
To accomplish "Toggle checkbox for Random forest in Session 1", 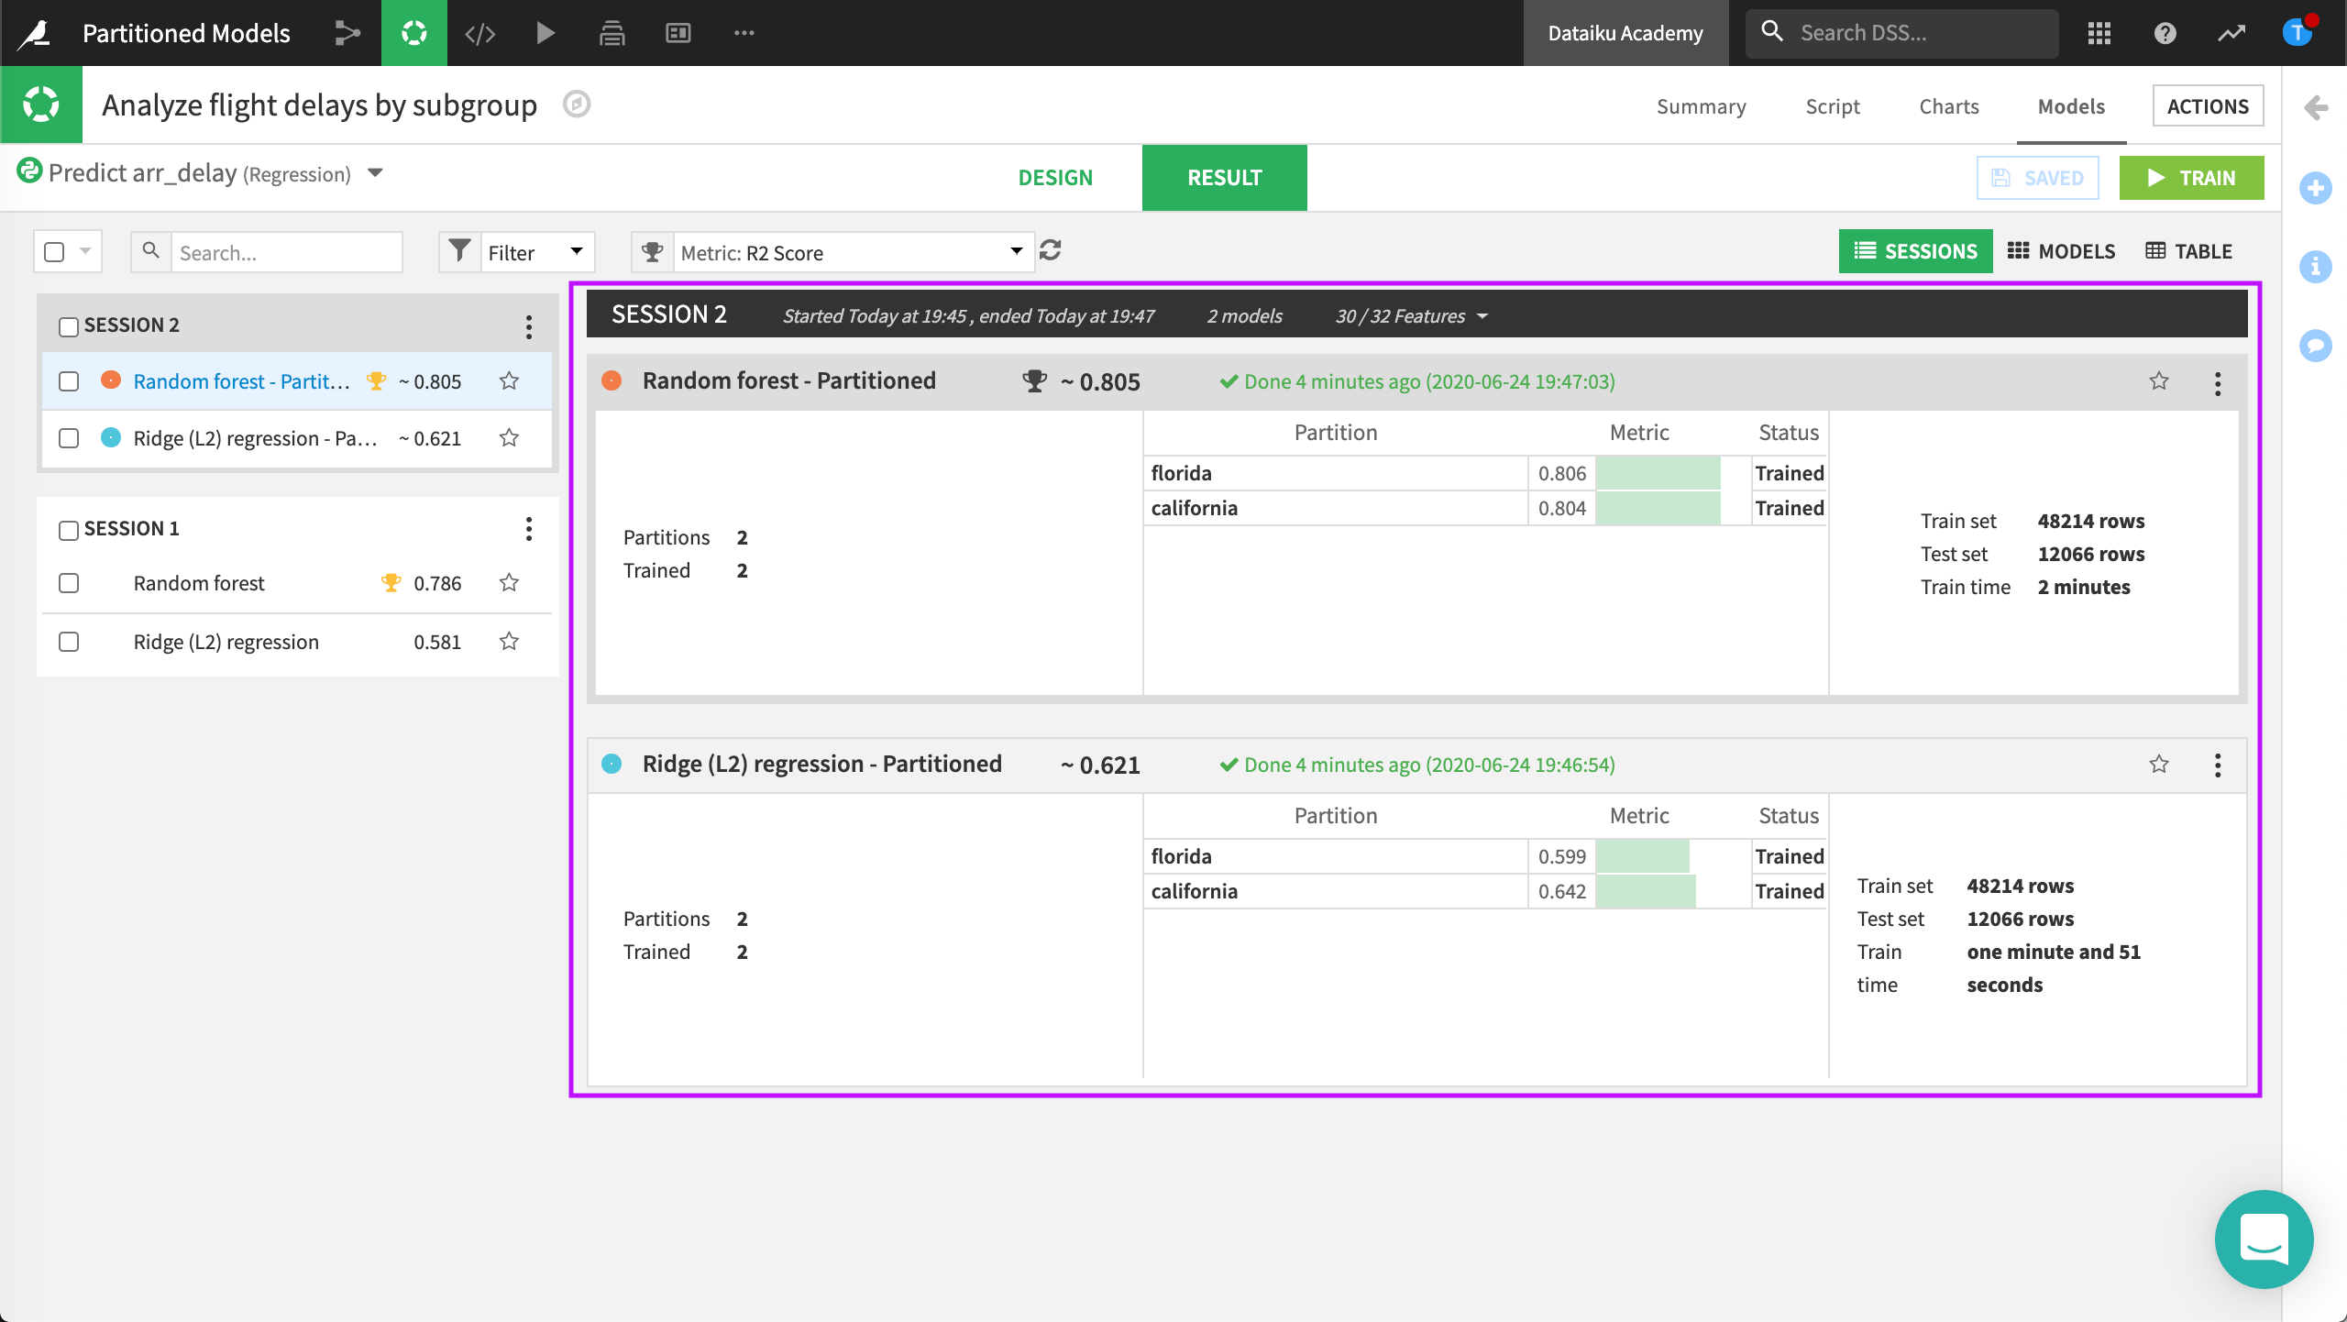I will tap(66, 584).
